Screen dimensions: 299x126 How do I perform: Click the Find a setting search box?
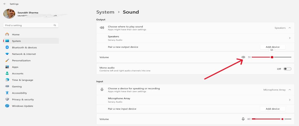(29, 25)
